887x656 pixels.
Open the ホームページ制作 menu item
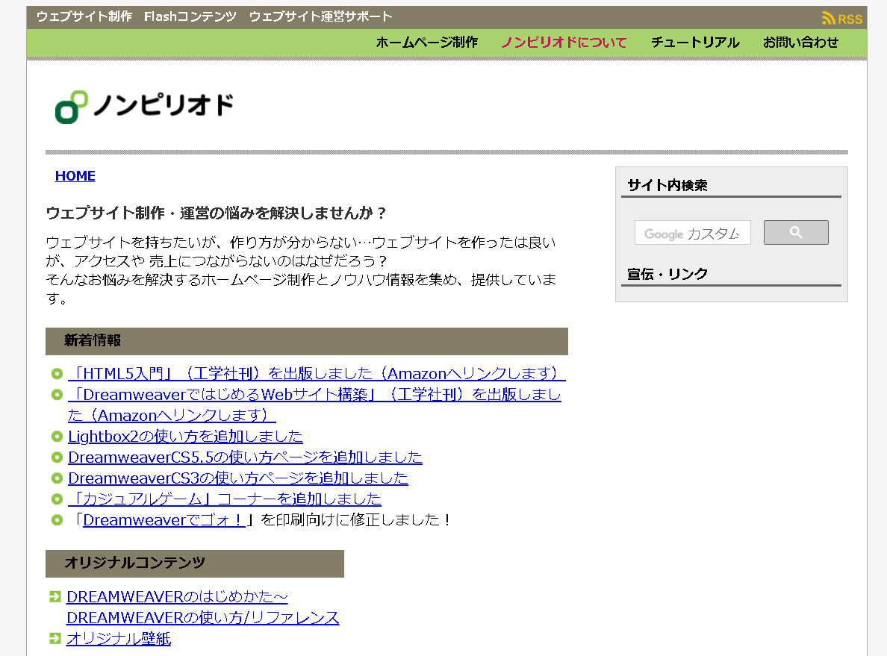coord(426,43)
